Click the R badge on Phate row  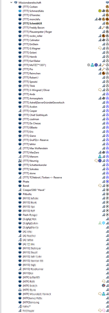[107, 182]
